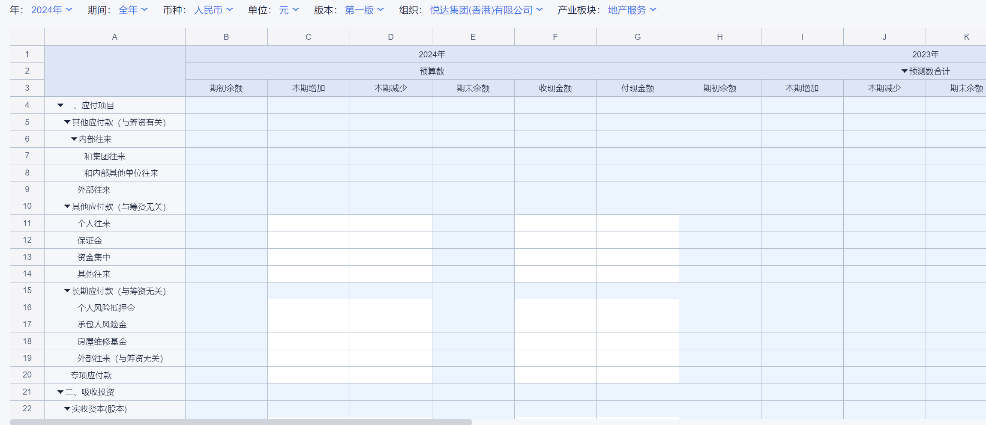The width and height of the screenshot is (986, 425).
Task: Open the 年 2024年 dropdown
Action: coord(51,10)
